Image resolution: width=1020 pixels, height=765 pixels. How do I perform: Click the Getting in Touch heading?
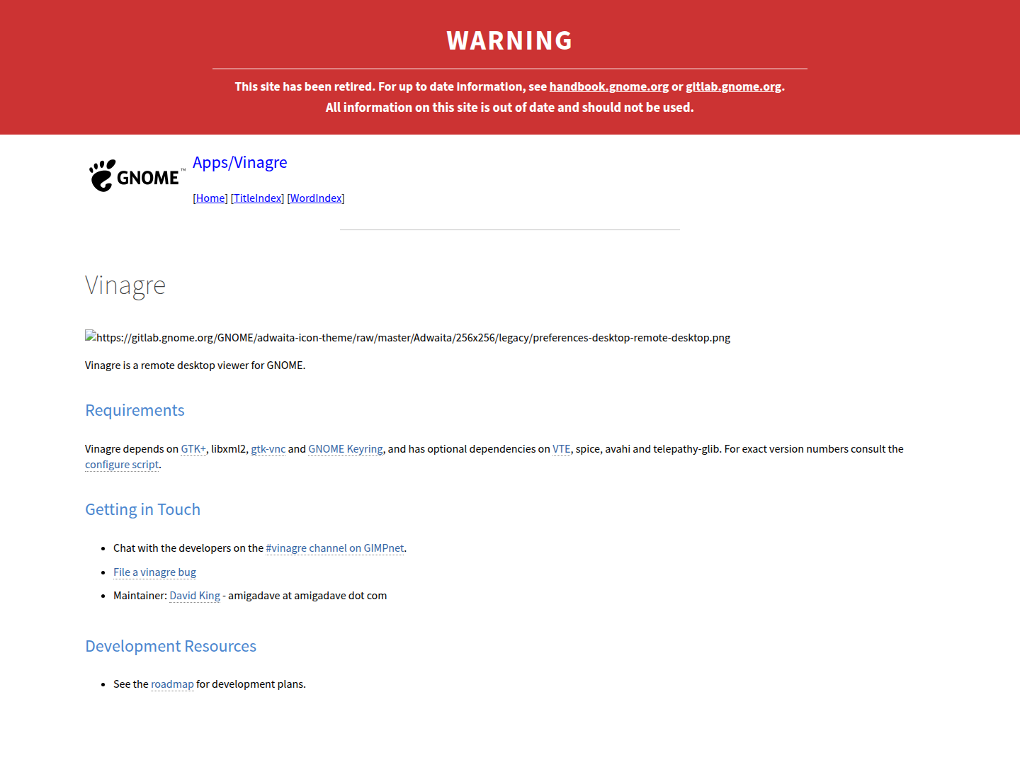(x=142, y=509)
